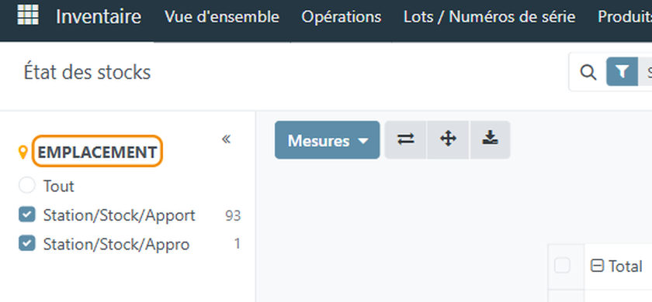Image resolution: width=652 pixels, height=302 pixels.
Task: Click the EMPLACEMENT section header
Action: point(97,153)
